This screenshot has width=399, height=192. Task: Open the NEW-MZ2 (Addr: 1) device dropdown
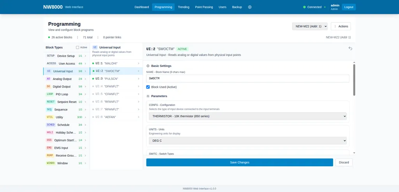[310, 26]
